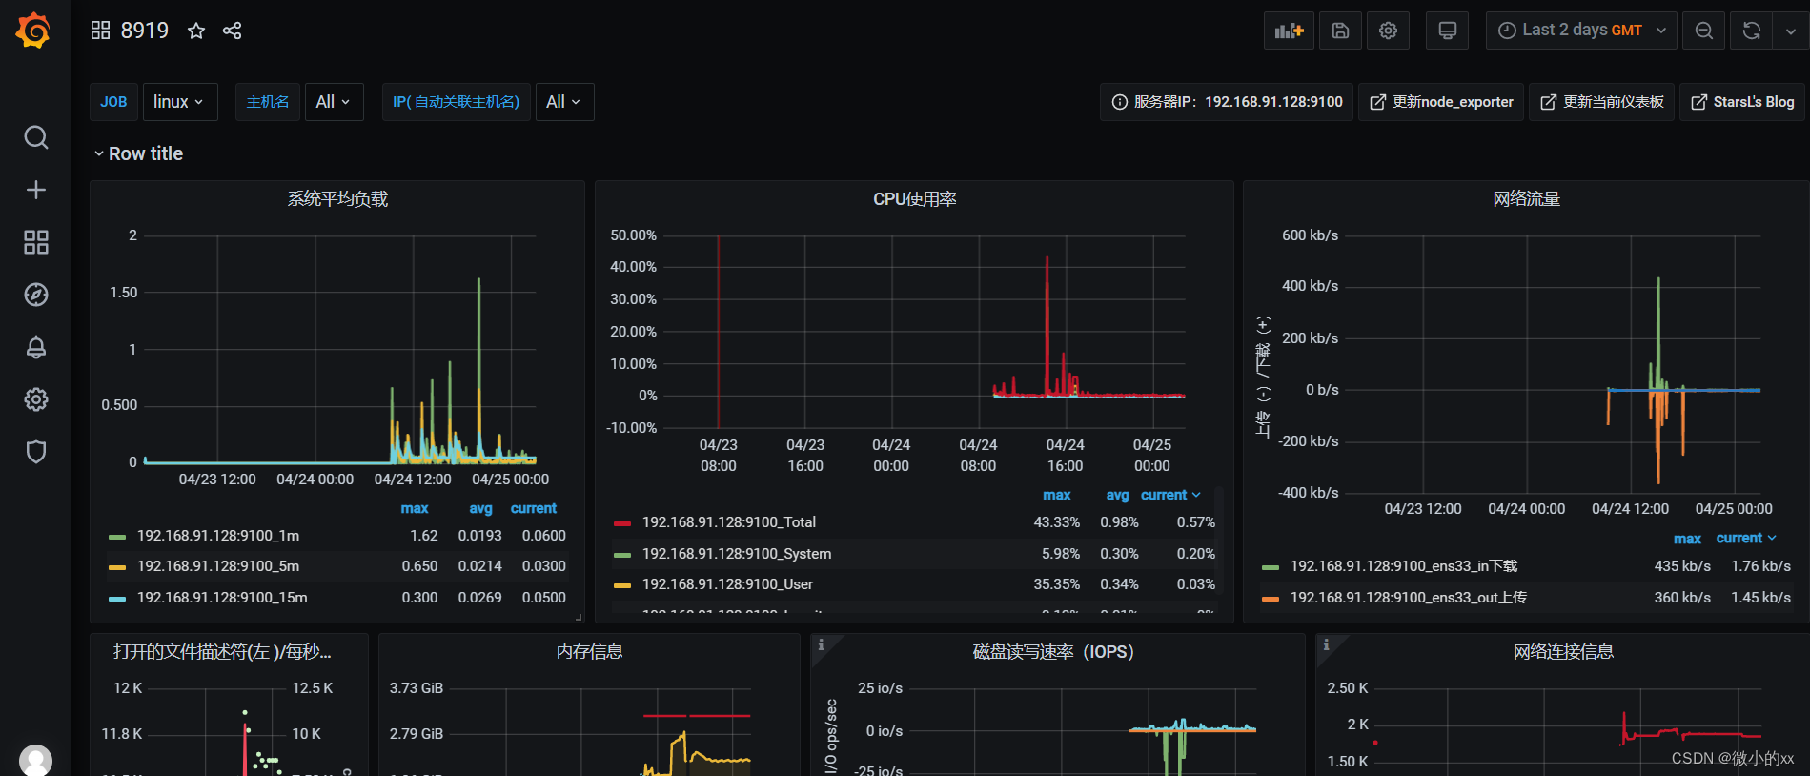Open the Last 2 days time picker
Image resolution: width=1810 pixels, height=776 pixels.
[x=1581, y=31]
